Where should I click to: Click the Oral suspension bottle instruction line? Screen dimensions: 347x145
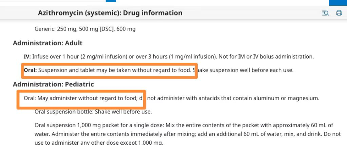93,112
